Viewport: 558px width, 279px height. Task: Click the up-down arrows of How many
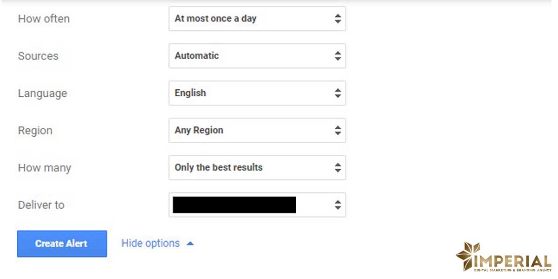pos(338,167)
